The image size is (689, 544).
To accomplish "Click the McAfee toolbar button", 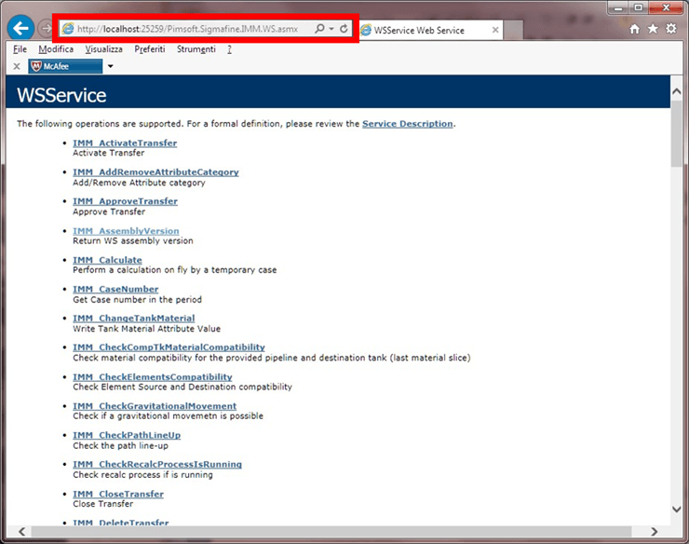I will pos(65,66).
